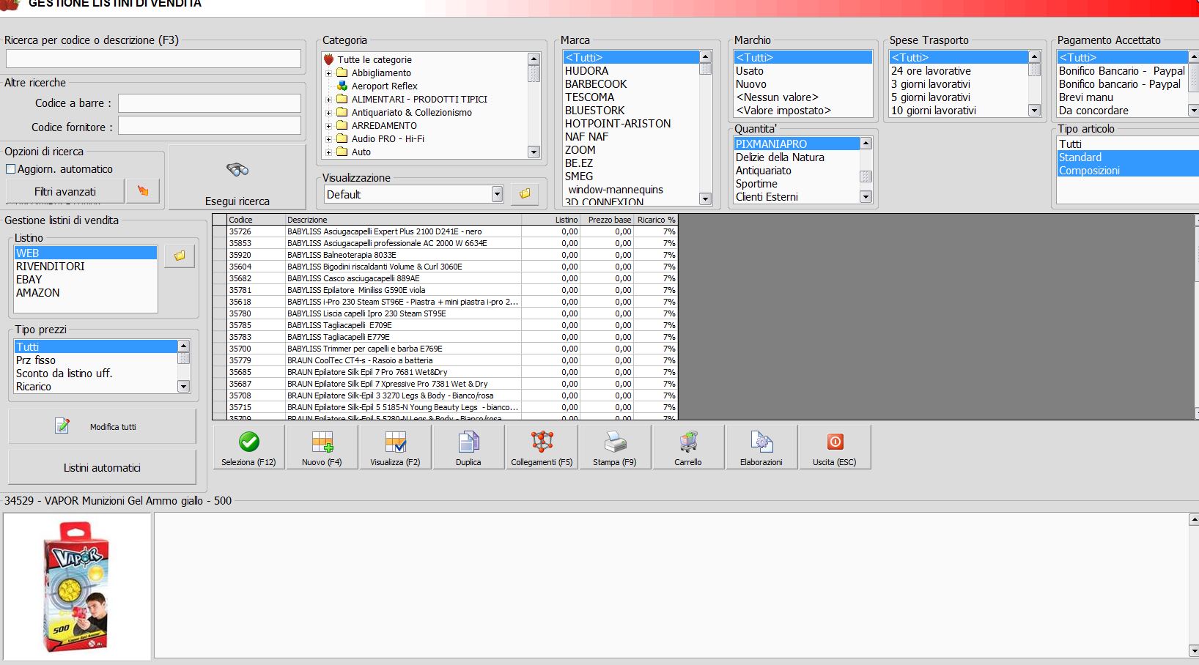Select RIVENDITORI in the Listino list

tap(86, 267)
